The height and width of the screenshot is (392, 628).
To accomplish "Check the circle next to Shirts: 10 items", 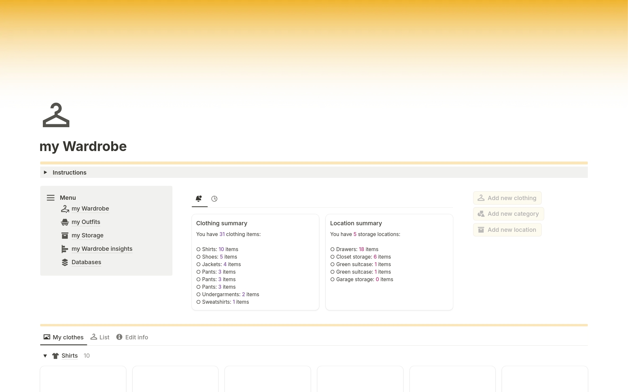I will coord(198,249).
